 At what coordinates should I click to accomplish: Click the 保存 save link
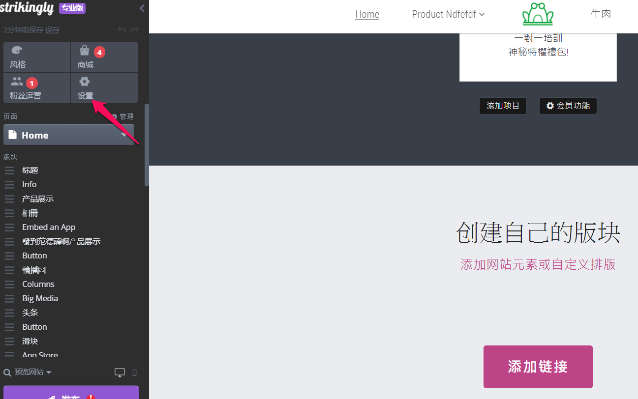click(52, 30)
